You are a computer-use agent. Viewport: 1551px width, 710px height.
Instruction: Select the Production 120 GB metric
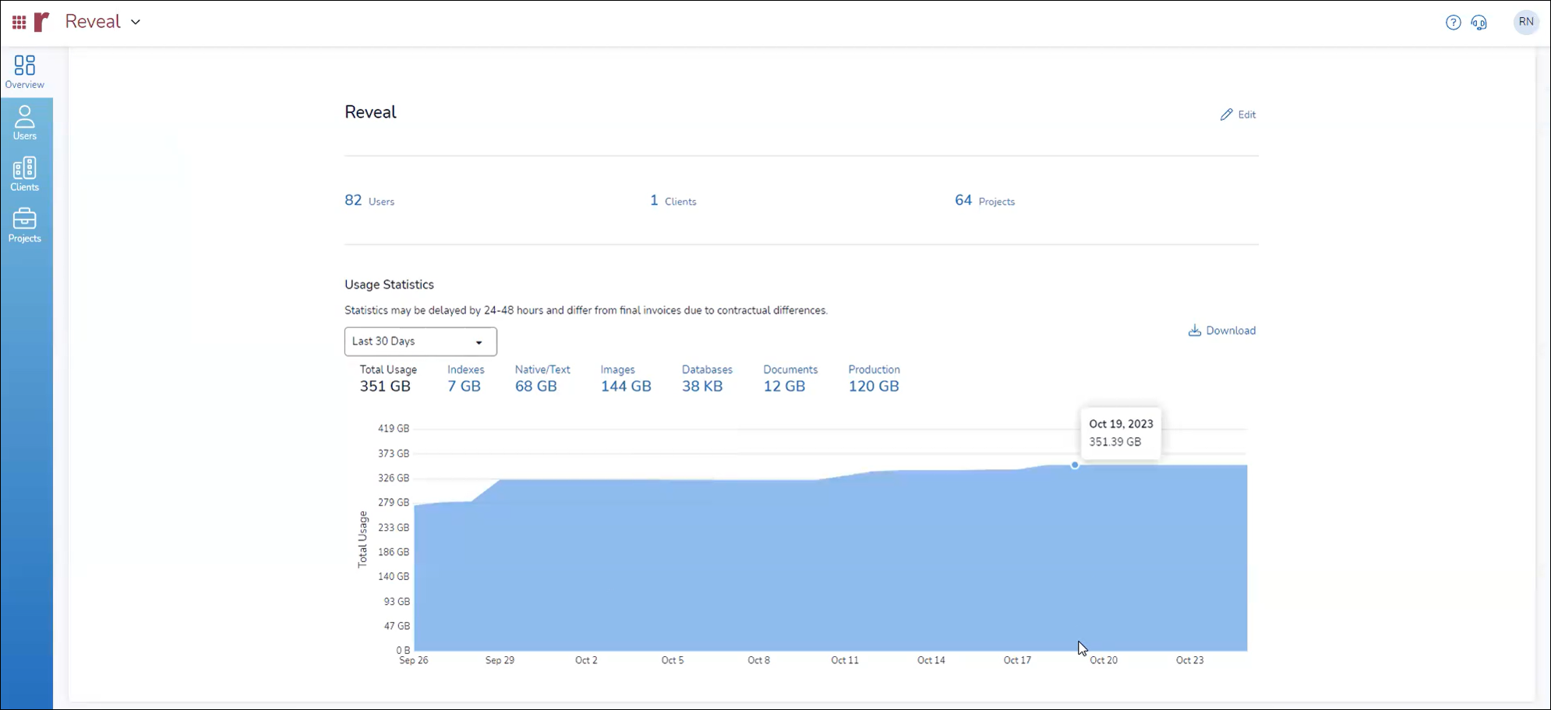(x=874, y=379)
